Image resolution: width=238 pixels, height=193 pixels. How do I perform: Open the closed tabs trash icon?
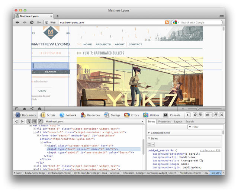[x=222, y=16]
